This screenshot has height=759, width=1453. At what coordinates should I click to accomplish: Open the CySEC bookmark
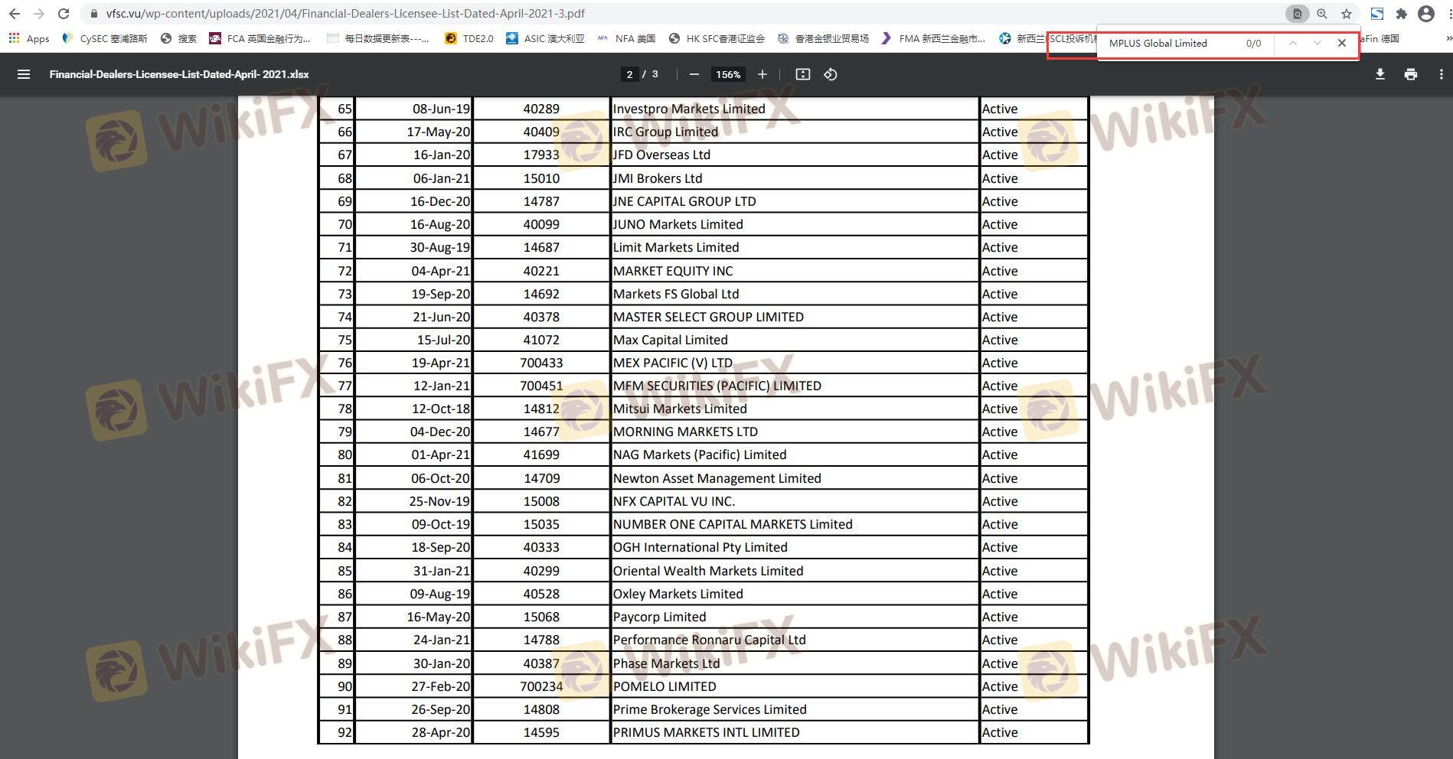click(x=105, y=38)
